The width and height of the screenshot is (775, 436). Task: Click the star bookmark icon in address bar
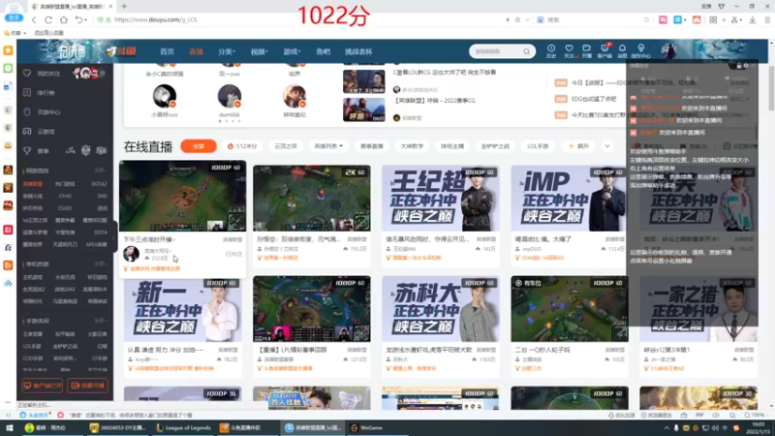[x=517, y=19]
